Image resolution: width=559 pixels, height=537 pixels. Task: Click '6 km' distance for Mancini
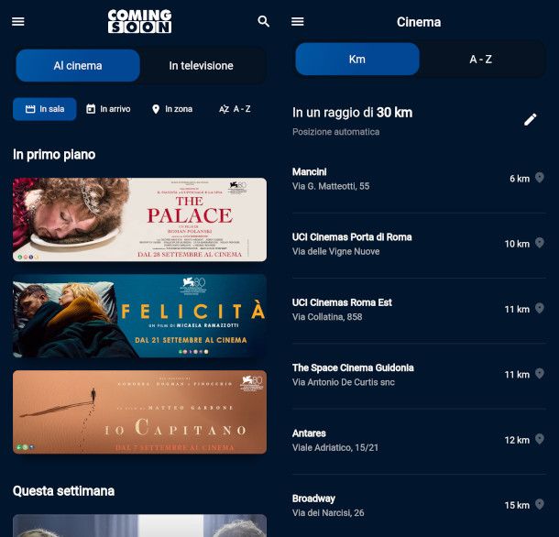[520, 179]
